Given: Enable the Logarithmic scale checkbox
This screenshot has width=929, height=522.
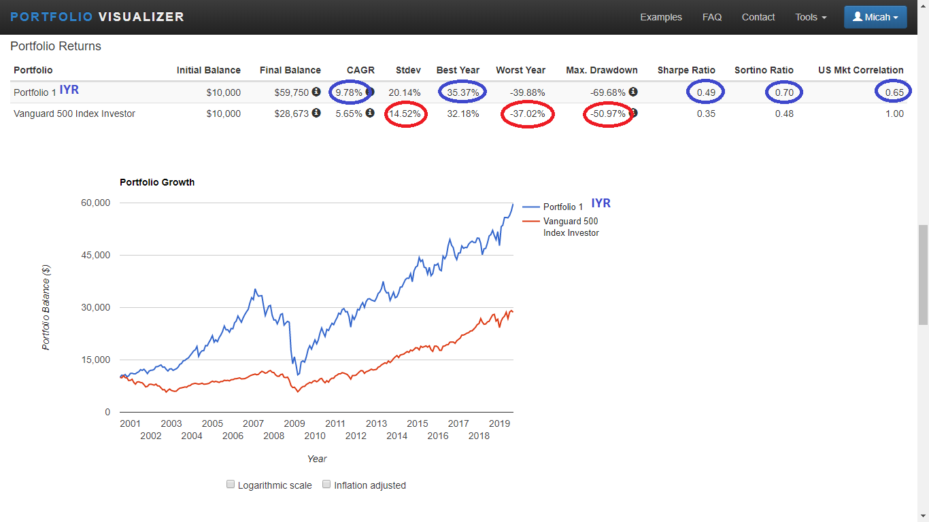Looking at the screenshot, I should tap(231, 485).
